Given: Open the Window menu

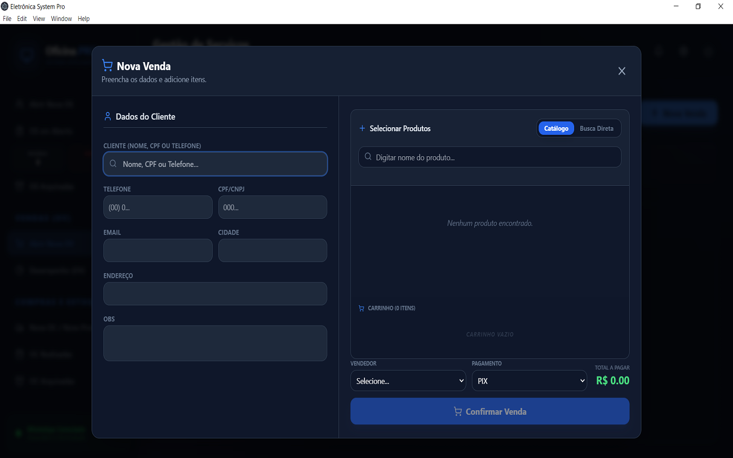Looking at the screenshot, I should coord(62,19).
